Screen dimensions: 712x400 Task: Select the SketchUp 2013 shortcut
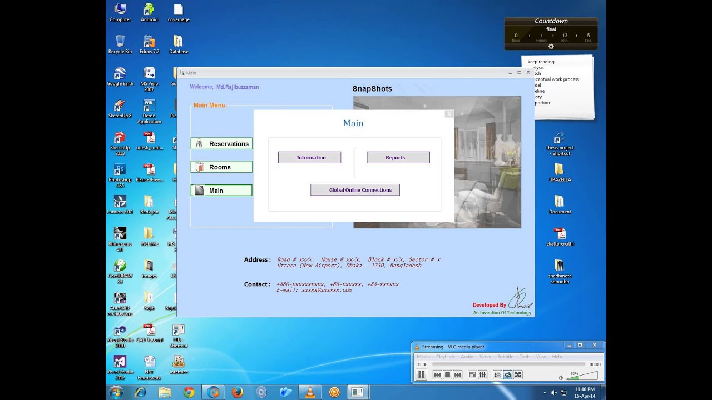[120, 144]
